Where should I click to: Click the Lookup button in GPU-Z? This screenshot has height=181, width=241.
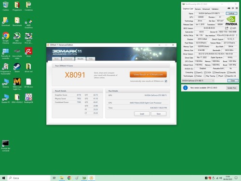tap(231, 14)
